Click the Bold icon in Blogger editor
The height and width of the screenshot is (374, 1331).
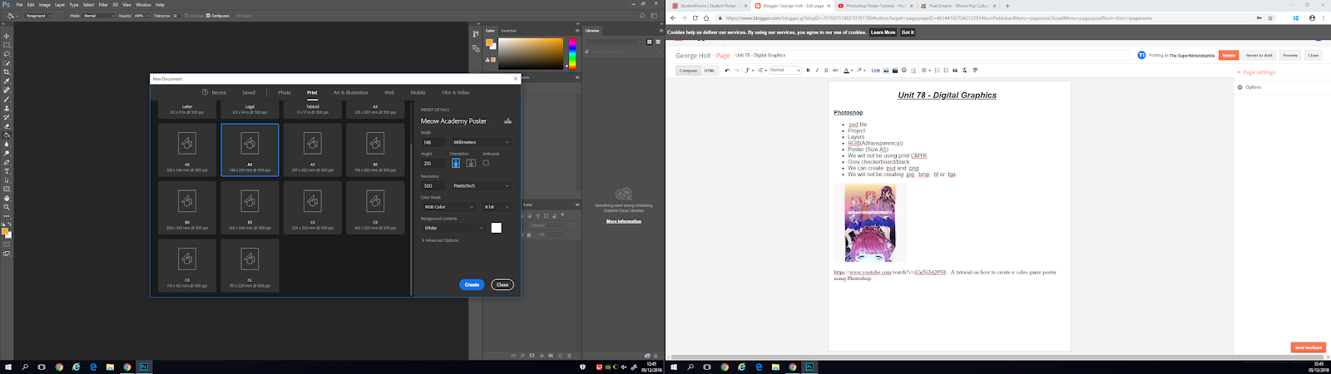pos(808,71)
